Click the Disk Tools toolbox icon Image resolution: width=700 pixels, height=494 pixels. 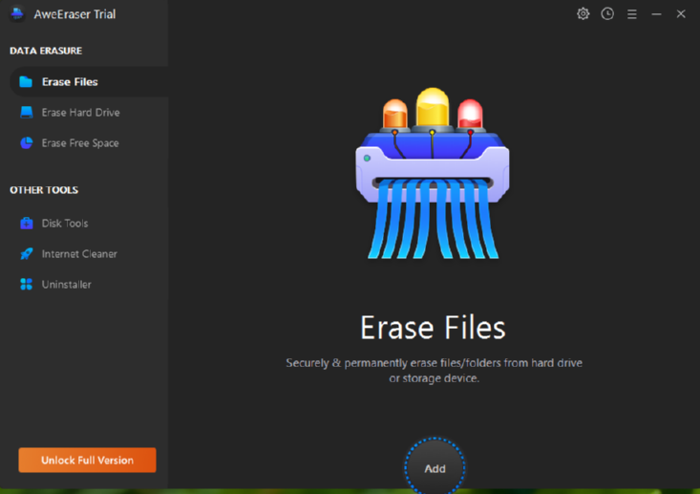[27, 223]
